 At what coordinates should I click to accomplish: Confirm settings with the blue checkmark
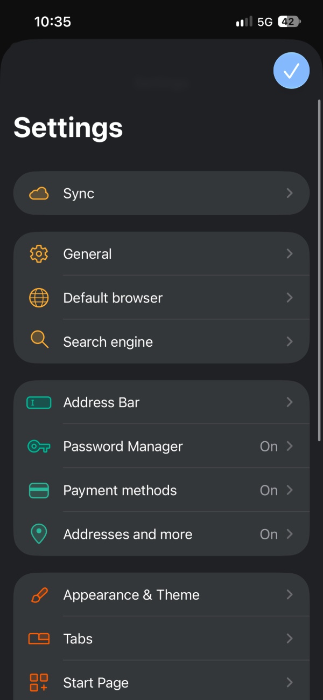point(291,70)
